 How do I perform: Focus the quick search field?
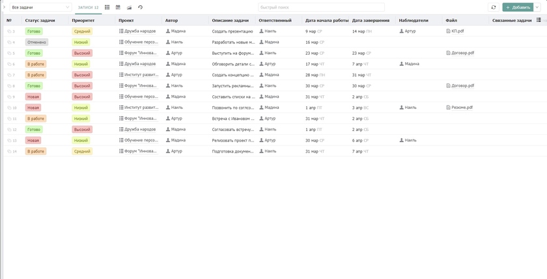point(321,7)
